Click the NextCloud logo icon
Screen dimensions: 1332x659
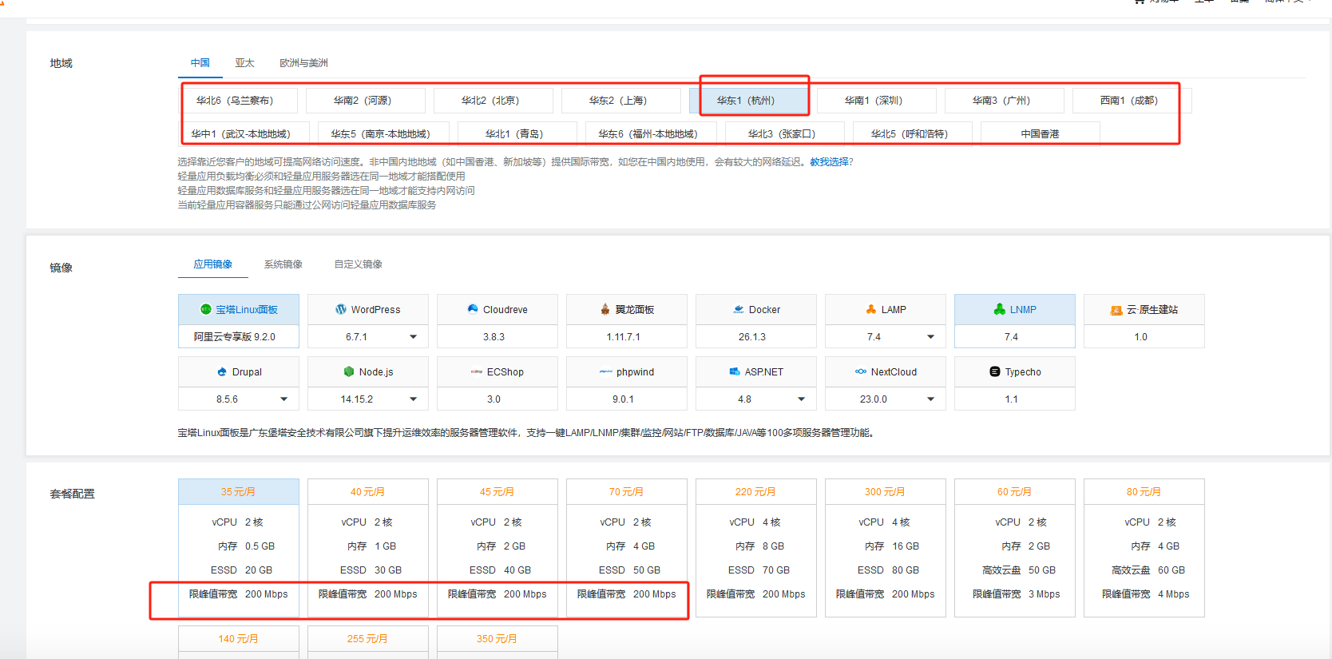pos(861,371)
